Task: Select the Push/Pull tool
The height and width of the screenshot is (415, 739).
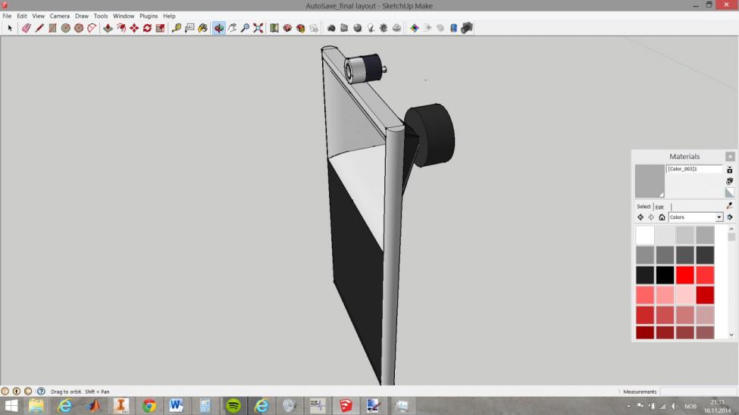Action: (x=108, y=28)
